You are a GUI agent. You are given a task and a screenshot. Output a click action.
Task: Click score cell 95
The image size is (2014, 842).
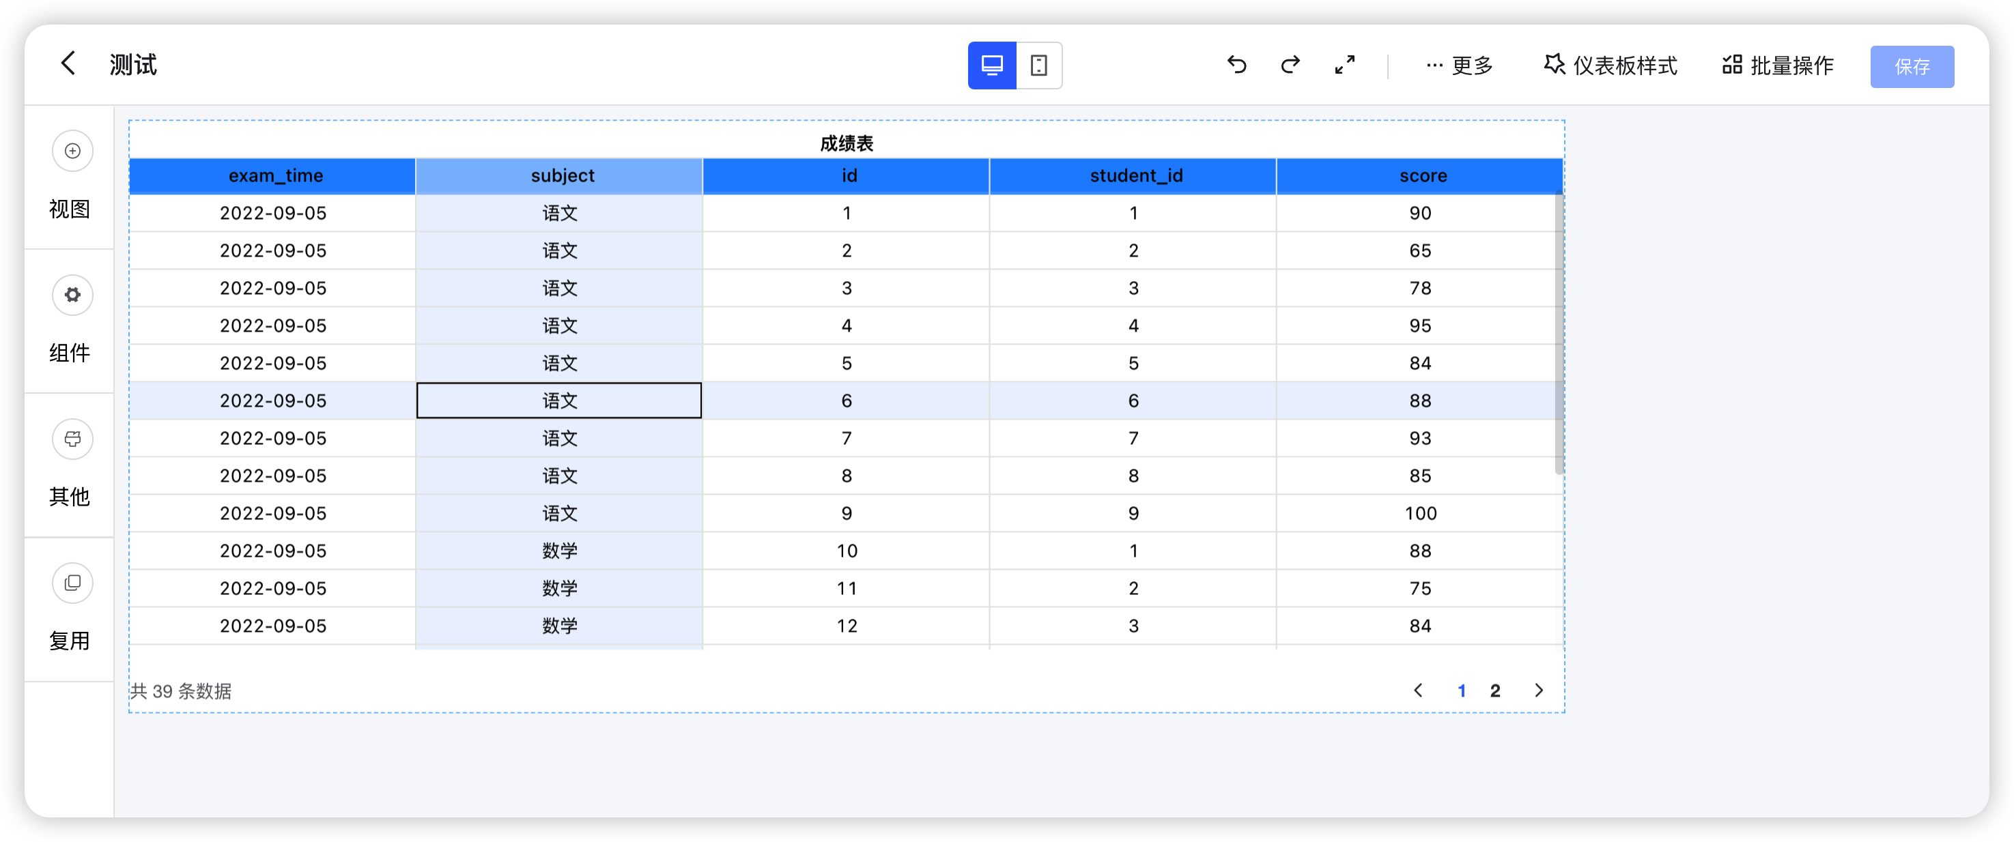coord(1420,325)
